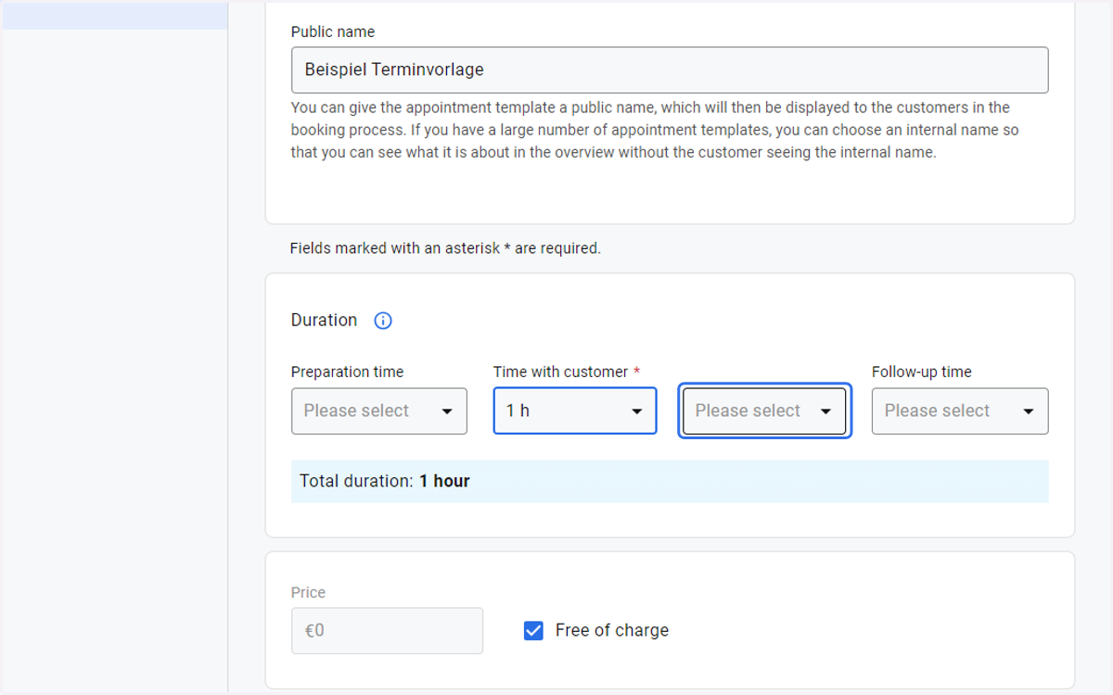
Task: Click the 'Free of charge' label text
Action: click(612, 630)
